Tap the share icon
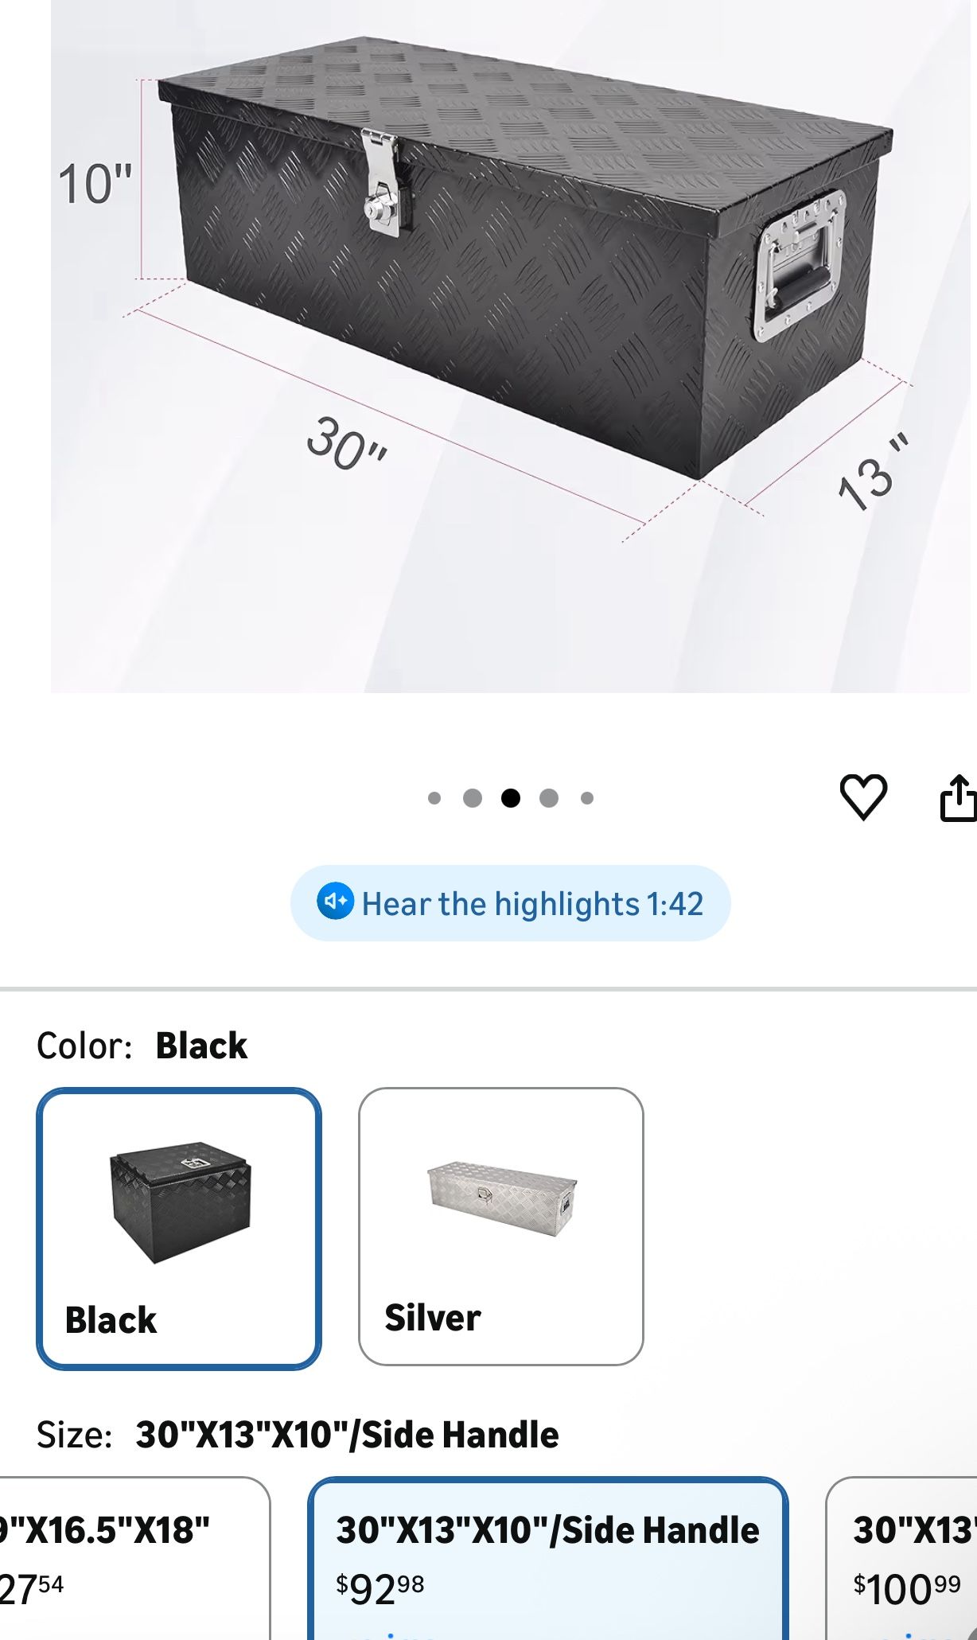The height and width of the screenshot is (1640, 977). 959,797
